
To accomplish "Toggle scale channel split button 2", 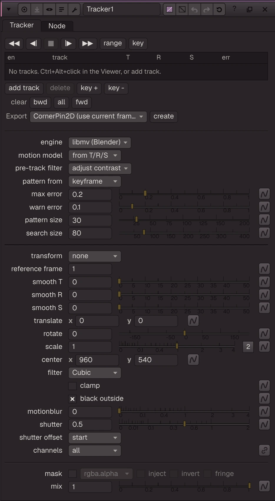I will [x=248, y=347].
